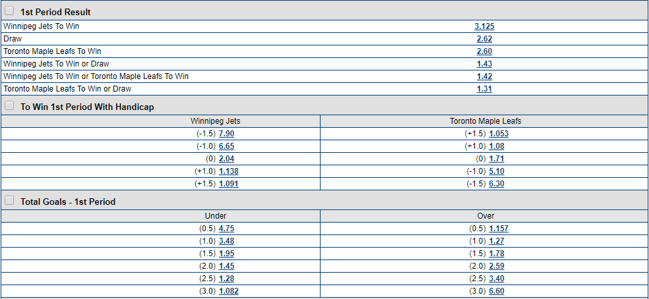Screen dimensions: 649x299
Task: Click Over 2.0 goals odds 2.59
Action: click(x=497, y=266)
